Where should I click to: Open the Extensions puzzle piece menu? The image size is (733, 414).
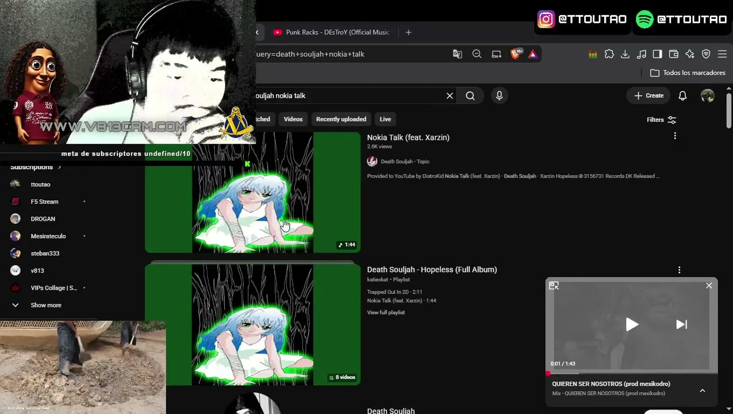pos(609,54)
